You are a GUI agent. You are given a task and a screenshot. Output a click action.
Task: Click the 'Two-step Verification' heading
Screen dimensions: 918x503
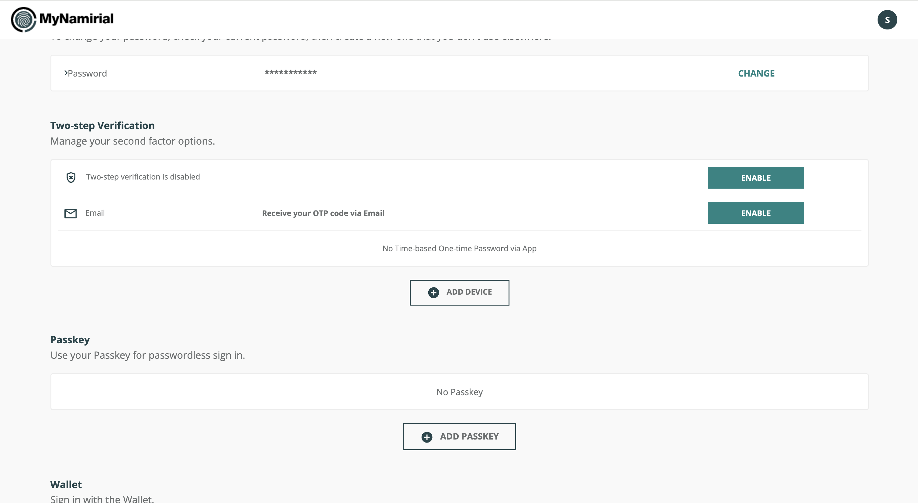pos(102,126)
